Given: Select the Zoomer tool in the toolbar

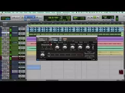Looking at the screenshot, I should pos(22,17).
